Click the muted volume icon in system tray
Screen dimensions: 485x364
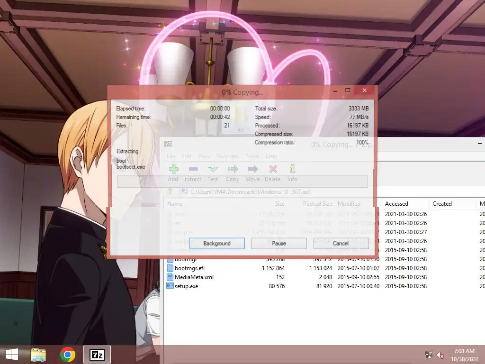pyautogui.click(x=440, y=355)
